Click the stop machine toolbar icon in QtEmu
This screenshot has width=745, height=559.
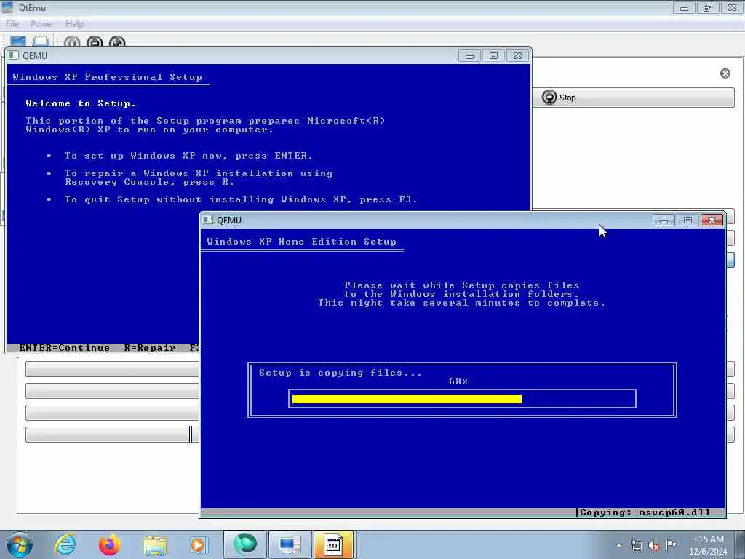[95, 42]
